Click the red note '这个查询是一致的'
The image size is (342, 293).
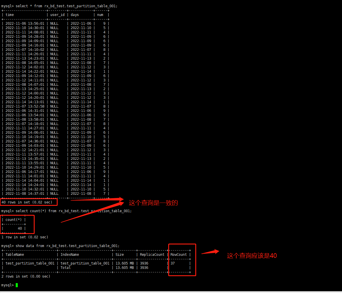tap(153, 203)
